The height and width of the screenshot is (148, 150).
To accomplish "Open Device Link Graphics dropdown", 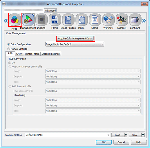I will point(93,77).
